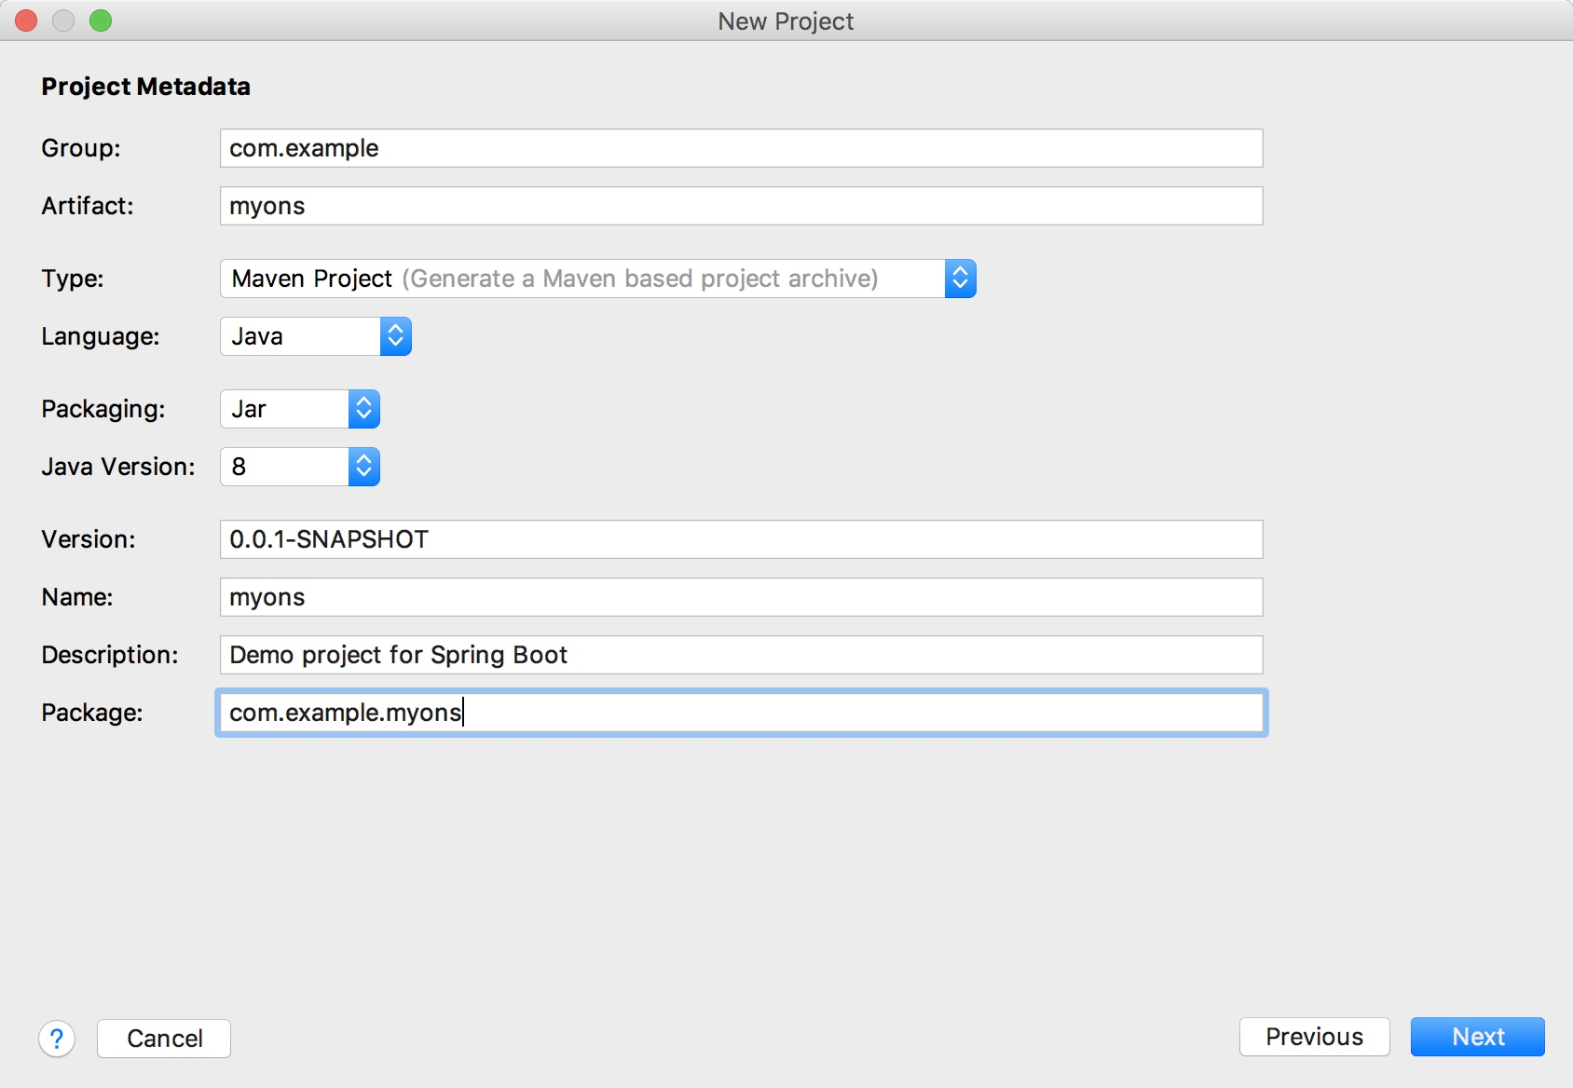Open the Type dropdown arrow

point(960,279)
